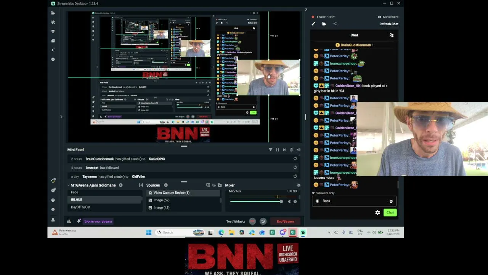Viewport: 488px width, 275px height.
Task: Open Mic/Aux source settings gear
Action: point(295,201)
